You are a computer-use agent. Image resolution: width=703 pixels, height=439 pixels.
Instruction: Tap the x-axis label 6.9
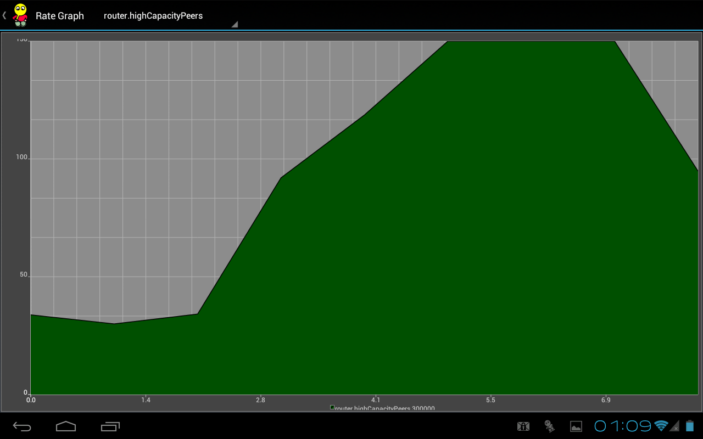(x=606, y=400)
